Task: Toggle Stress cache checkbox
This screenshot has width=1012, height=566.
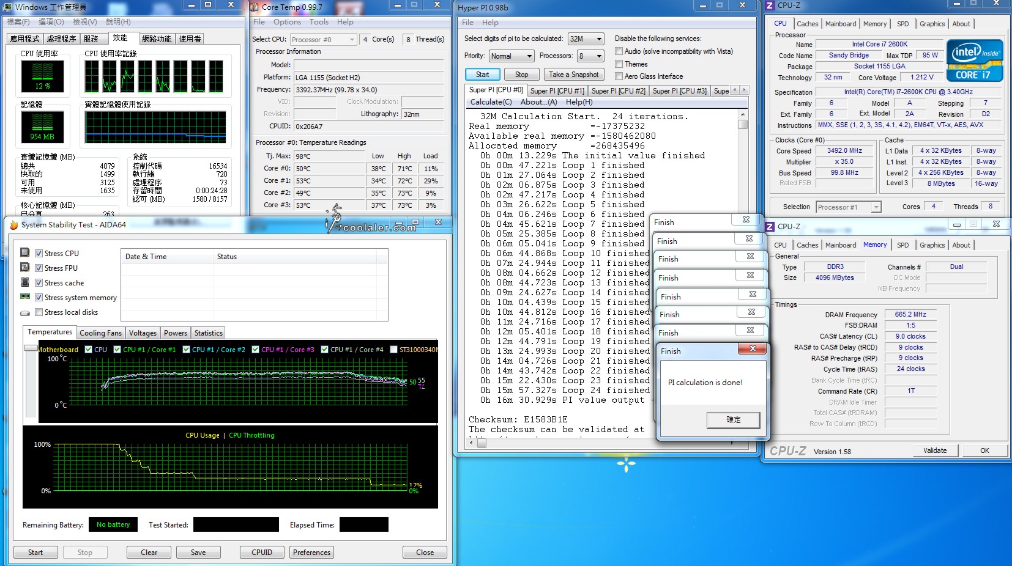Action: (39, 283)
